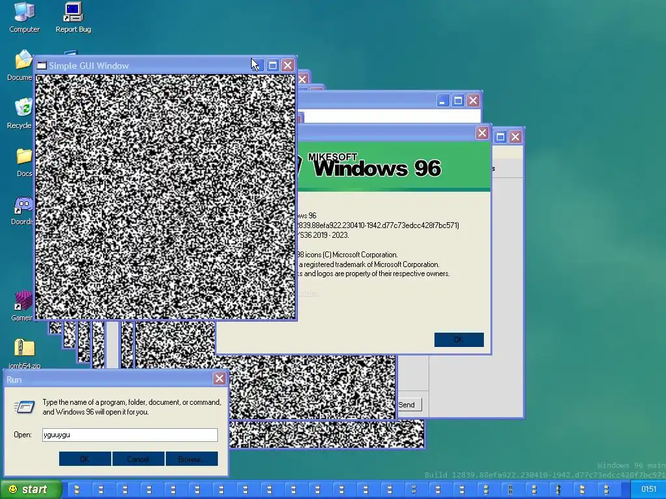Image resolution: width=666 pixels, height=499 pixels.
Task: Launch the purple cube Gameing shortcut
Action: coord(23,305)
